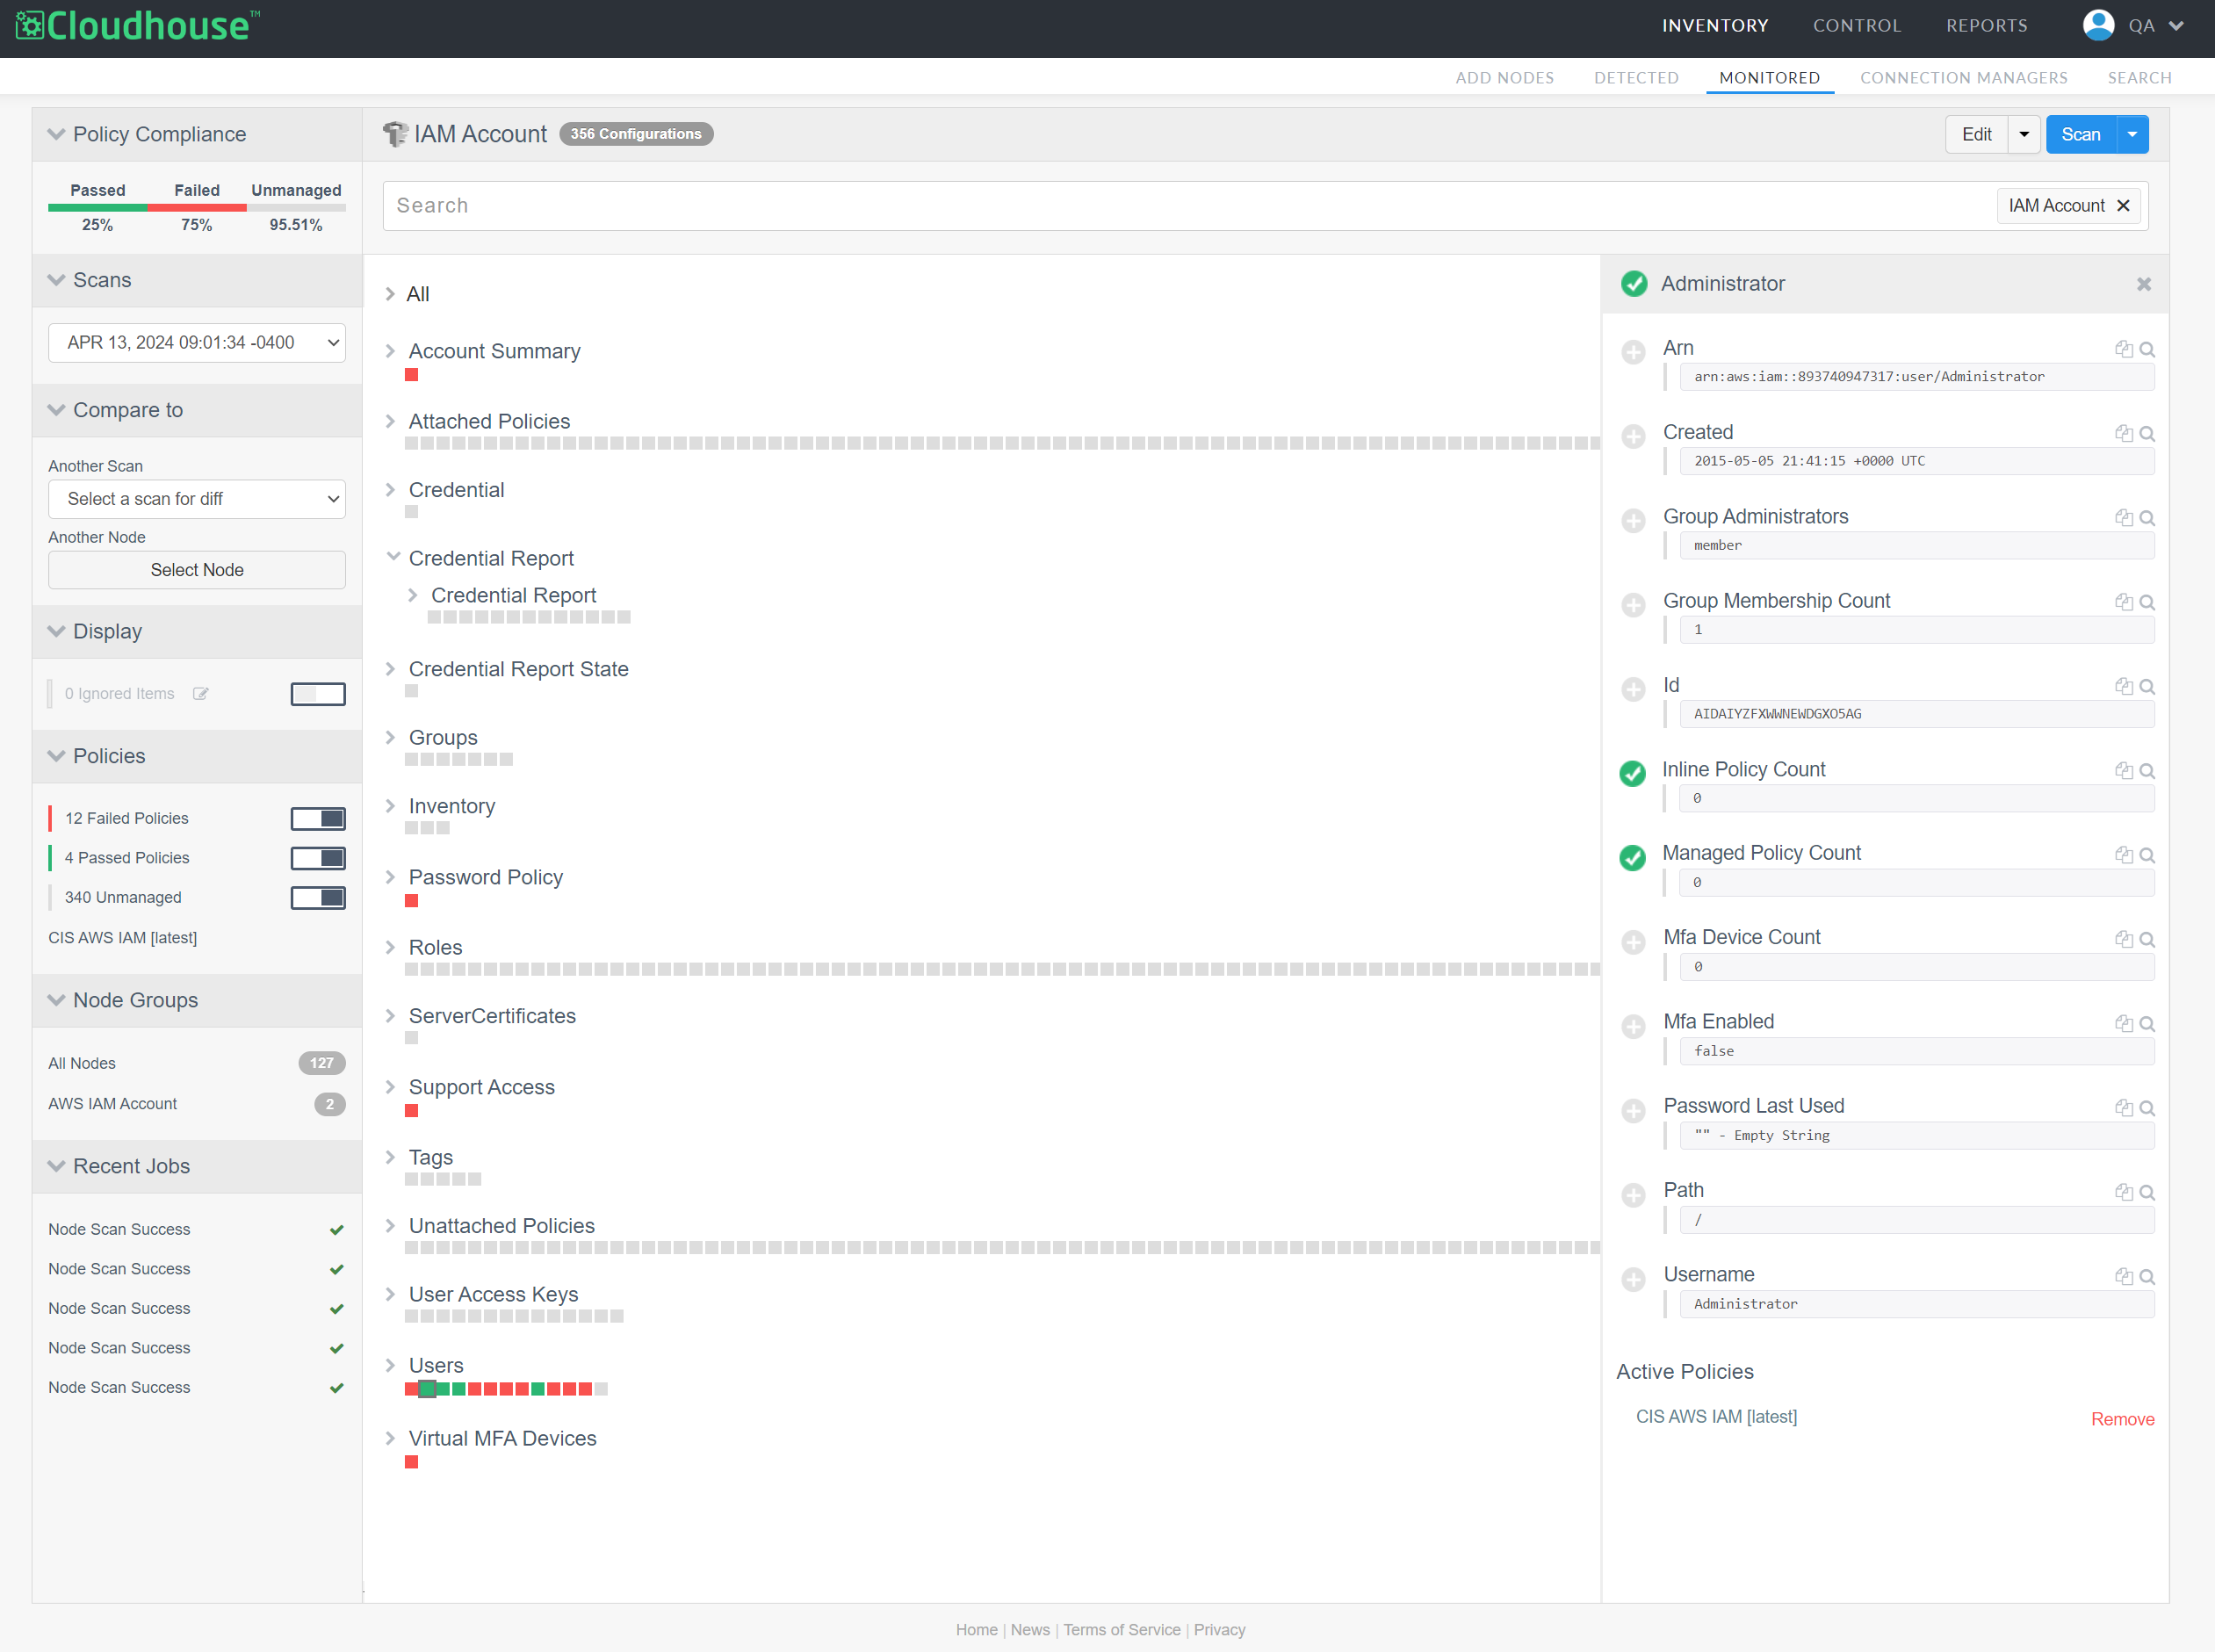The width and height of the screenshot is (2215, 1652).
Task: Add policy check plus icon for Id
Action: point(1633,689)
